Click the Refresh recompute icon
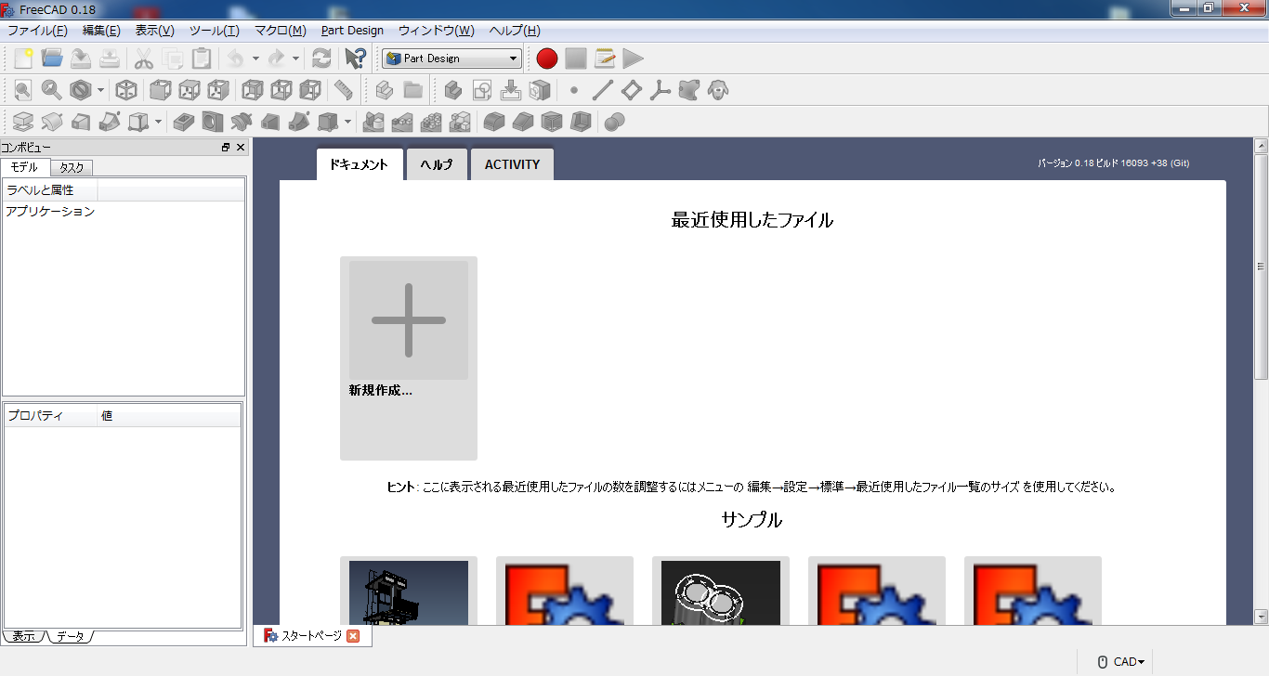The width and height of the screenshot is (1269, 676). tap(321, 58)
